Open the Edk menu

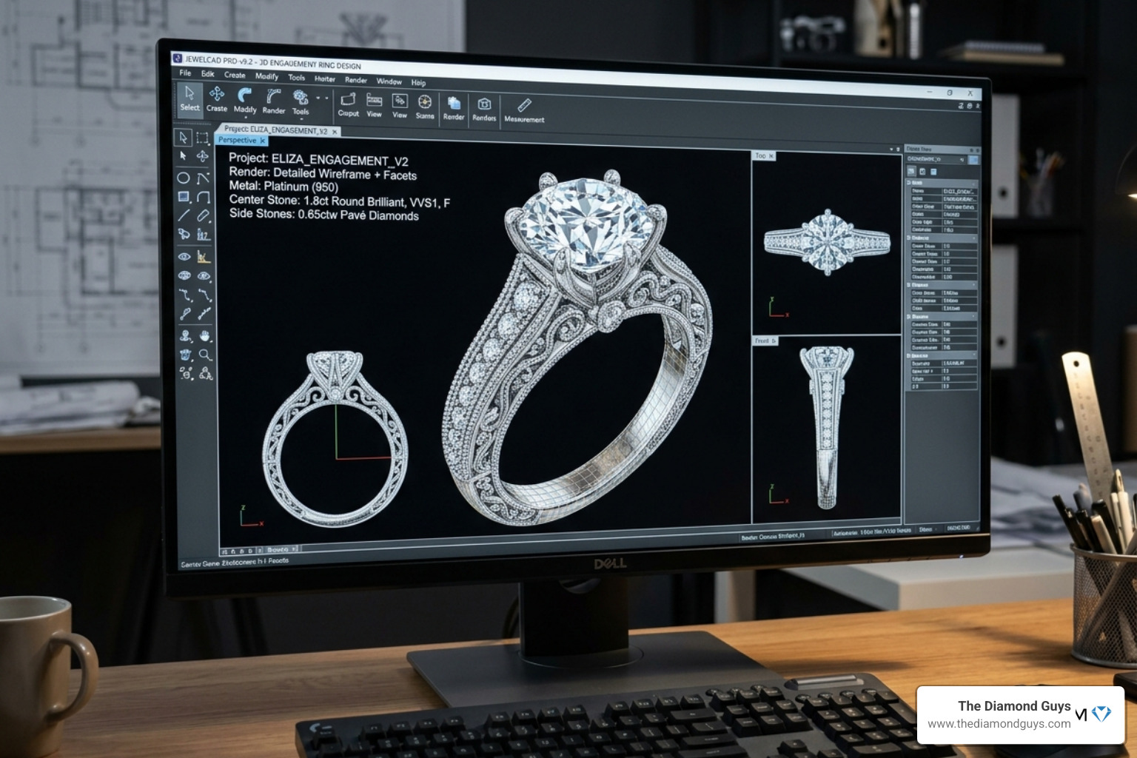(208, 74)
